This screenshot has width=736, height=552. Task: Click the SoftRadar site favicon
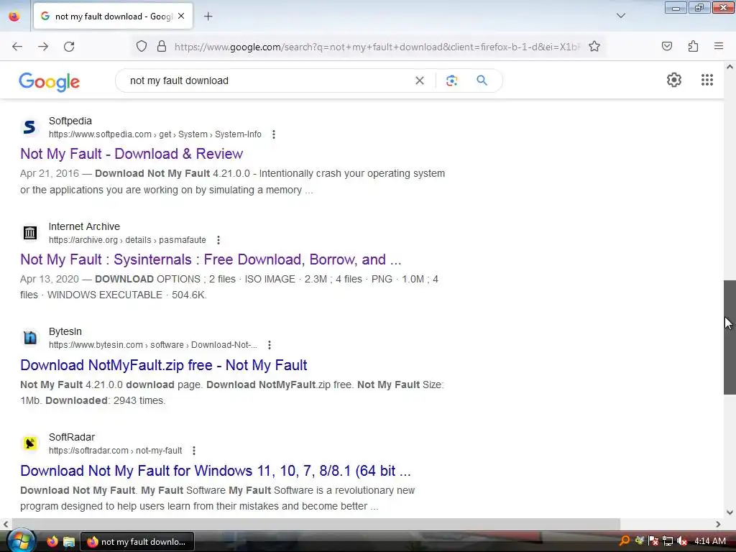pos(30,443)
